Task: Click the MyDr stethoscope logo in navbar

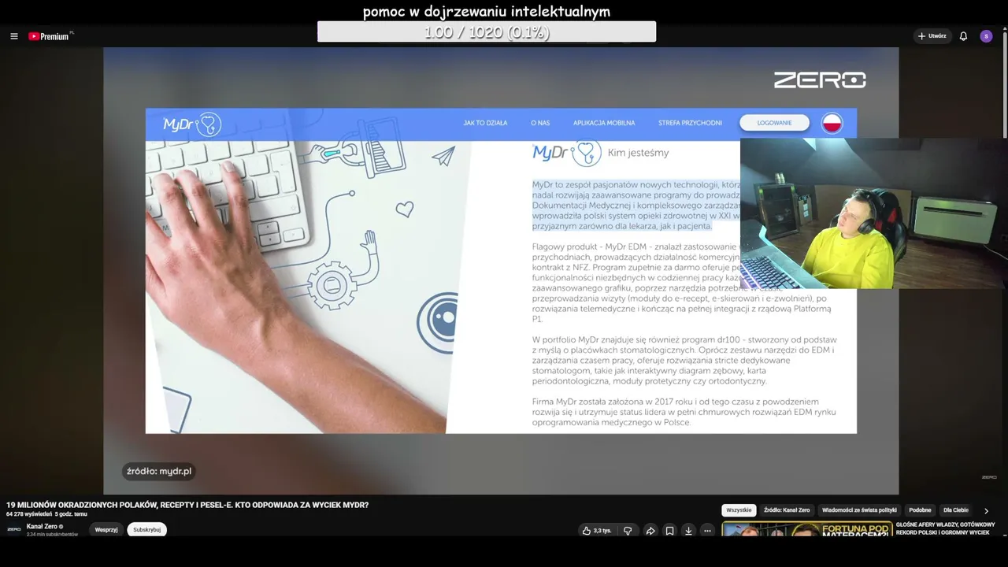Action: (192, 124)
